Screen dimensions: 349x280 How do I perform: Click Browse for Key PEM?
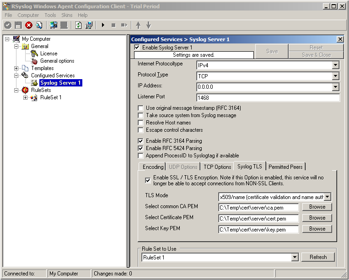[x=317, y=229]
